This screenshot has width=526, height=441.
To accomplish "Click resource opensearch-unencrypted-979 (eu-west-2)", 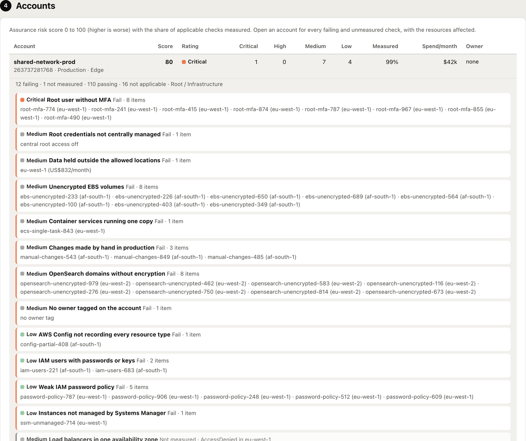I will [x=76, y=284].
